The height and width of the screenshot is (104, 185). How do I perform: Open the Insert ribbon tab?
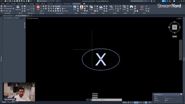(8, 4)
